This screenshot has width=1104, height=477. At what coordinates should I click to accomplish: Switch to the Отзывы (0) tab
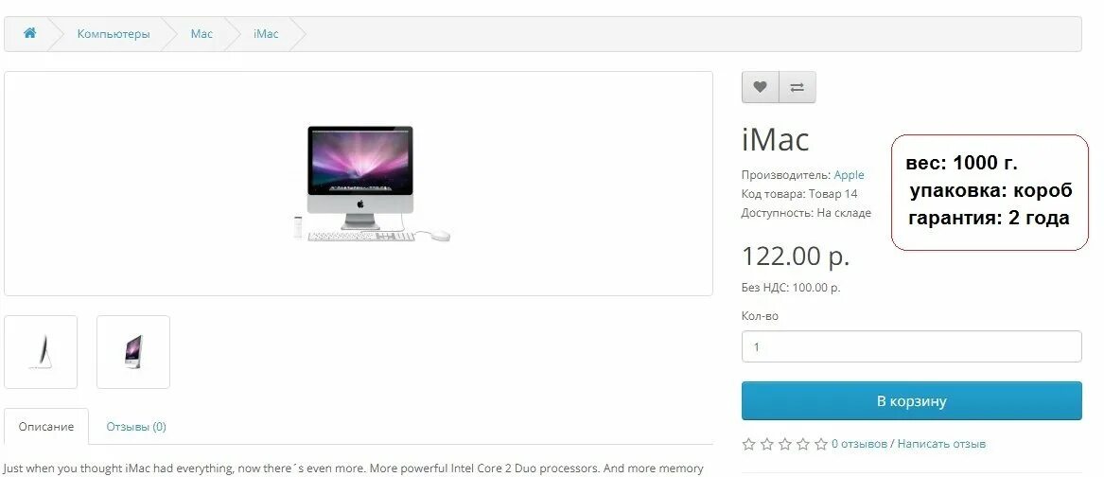pyautogui.click(x=136, y=426)
